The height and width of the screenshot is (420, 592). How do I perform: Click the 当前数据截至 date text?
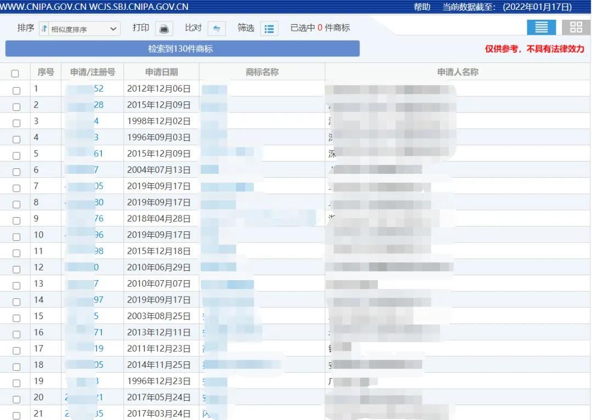click(507, 7)
